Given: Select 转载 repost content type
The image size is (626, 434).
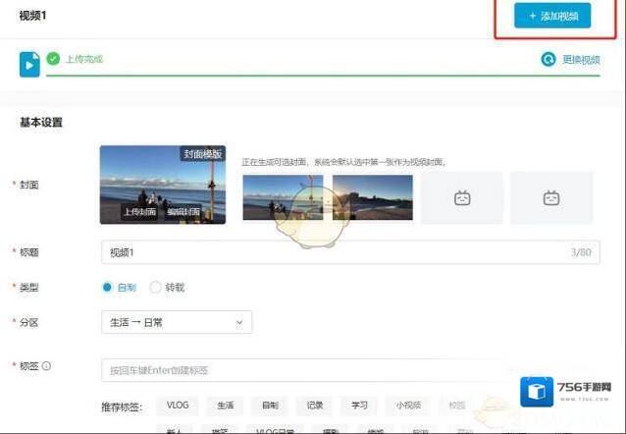Looking at the screenshot, I should [x=155, y=288].
